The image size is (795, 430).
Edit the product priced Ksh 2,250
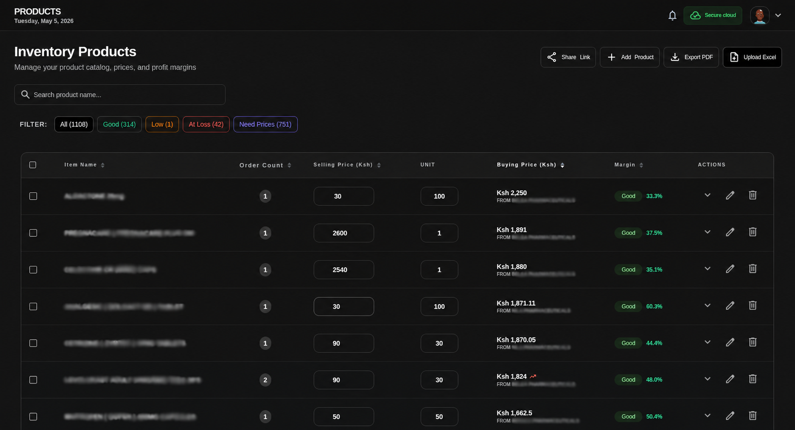click(730, 195)
